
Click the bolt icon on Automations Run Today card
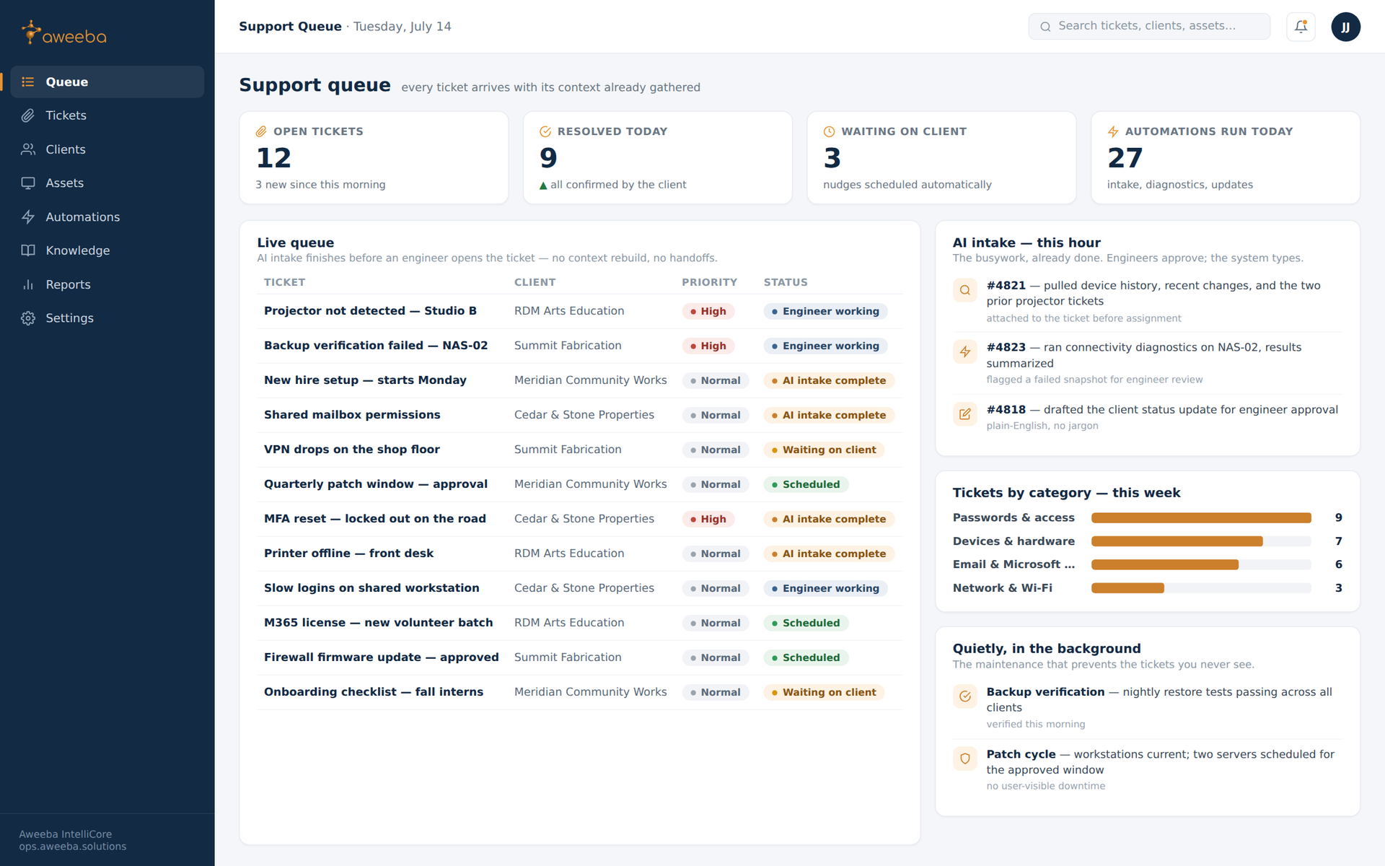tap(1113, 131)
